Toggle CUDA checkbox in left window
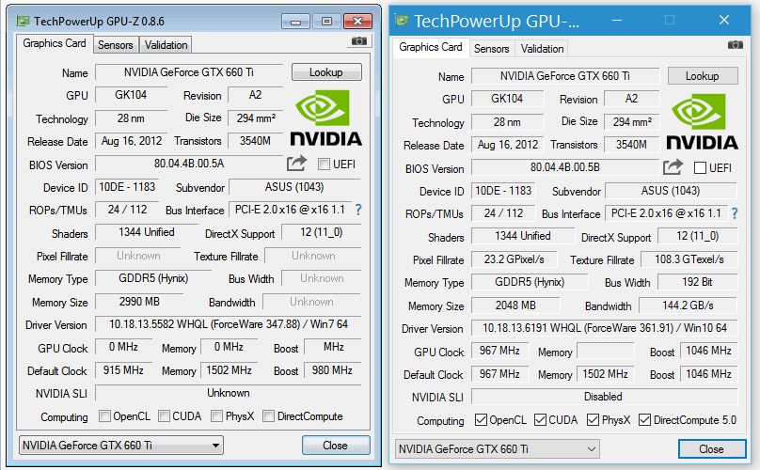Viewport: 760px width, 470px height. (x=165, y=416)
